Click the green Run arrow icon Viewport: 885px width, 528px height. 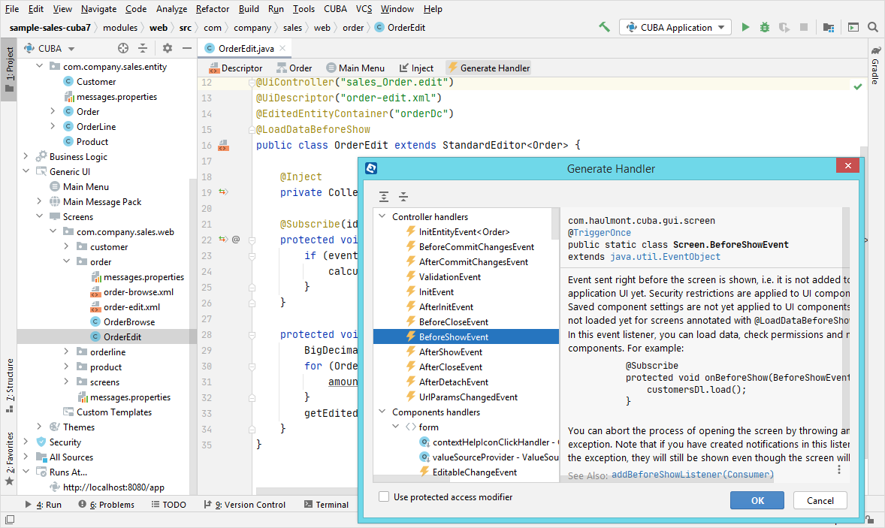click(x=745, y=27)
